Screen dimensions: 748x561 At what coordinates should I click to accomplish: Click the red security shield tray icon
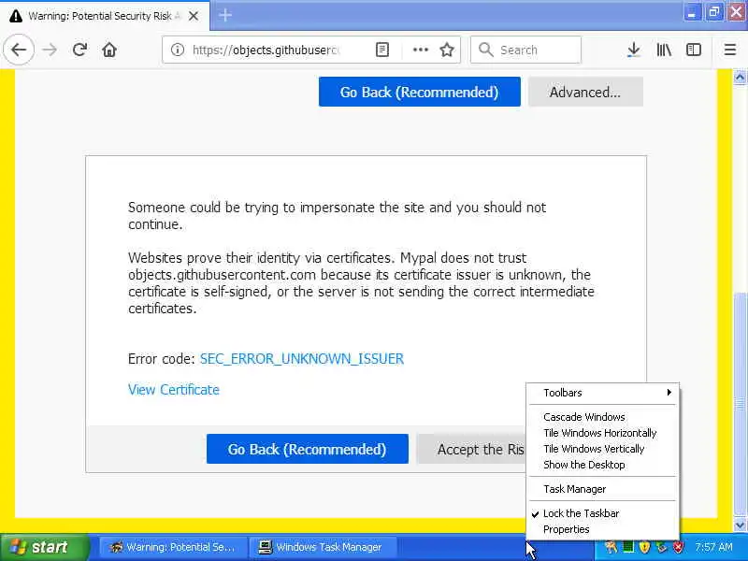pyautogui.click(x=677, y=547)
